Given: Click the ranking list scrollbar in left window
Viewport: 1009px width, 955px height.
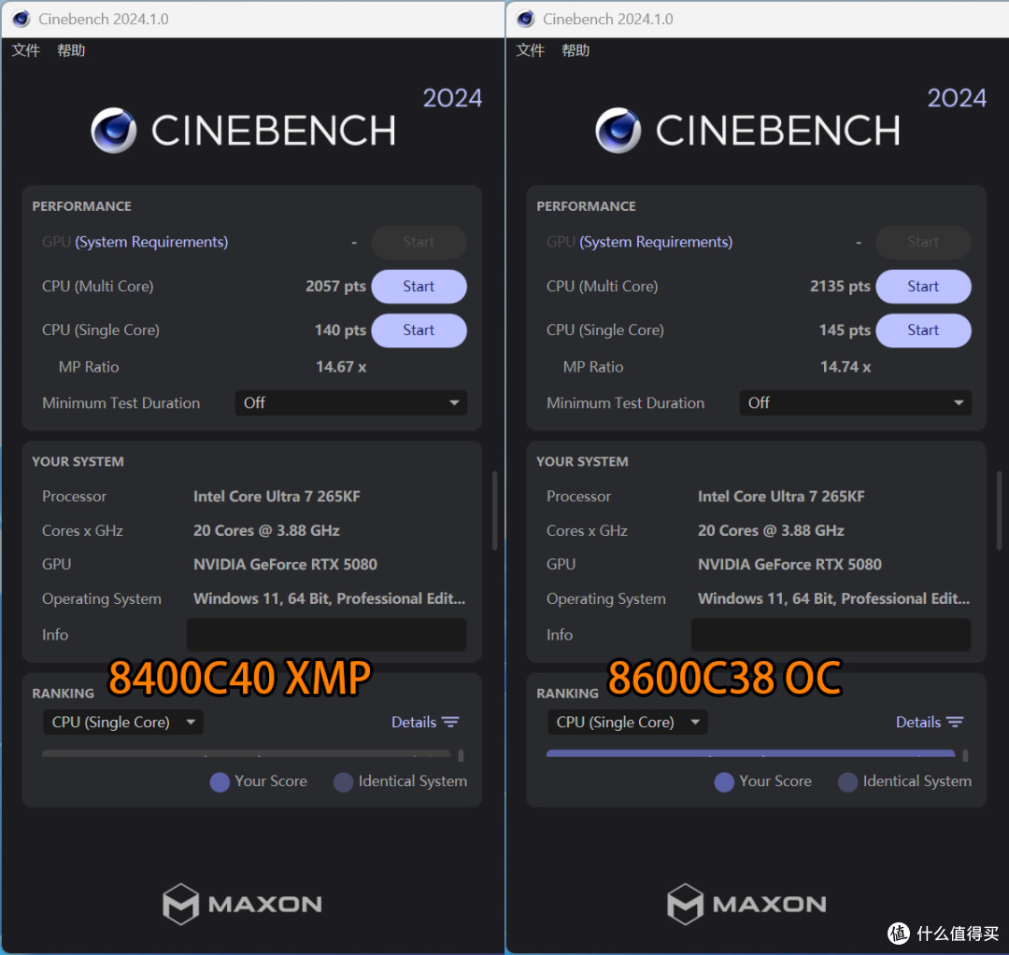Looking at the screenshot, I should pos(461,755).
